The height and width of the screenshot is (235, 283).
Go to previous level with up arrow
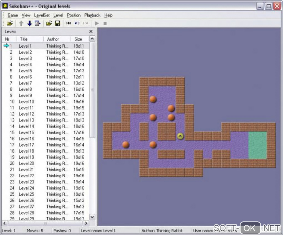(21, 23)
